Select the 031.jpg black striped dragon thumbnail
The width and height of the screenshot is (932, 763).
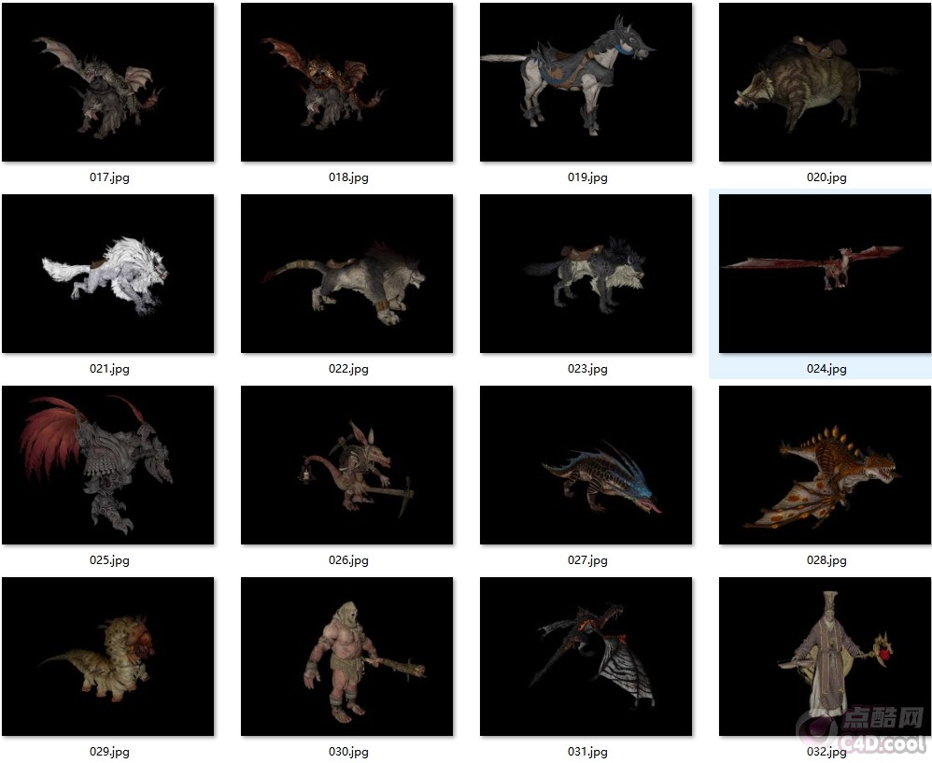(586, 656)
